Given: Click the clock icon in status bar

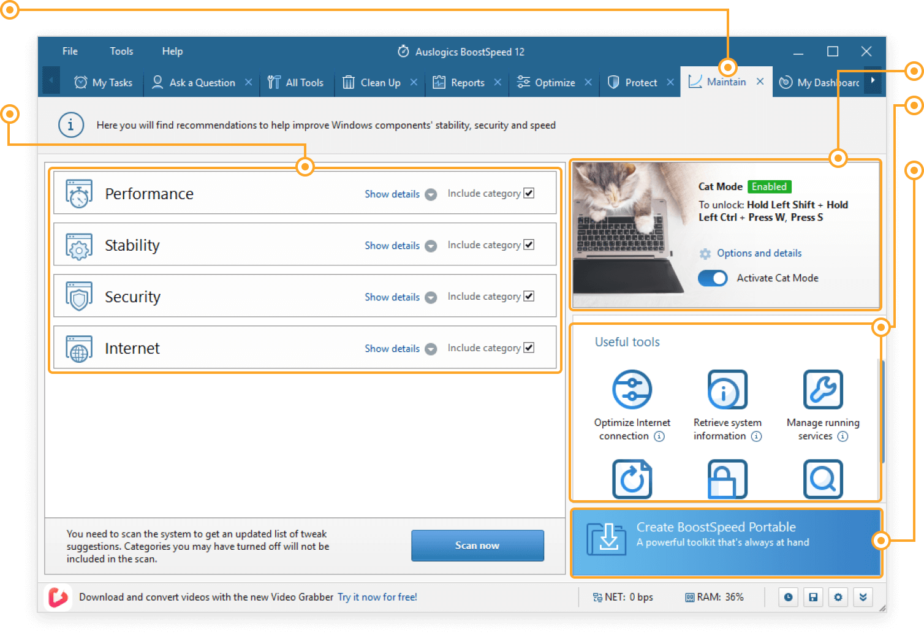Looking at the screenshot, I should click(788, 597).
